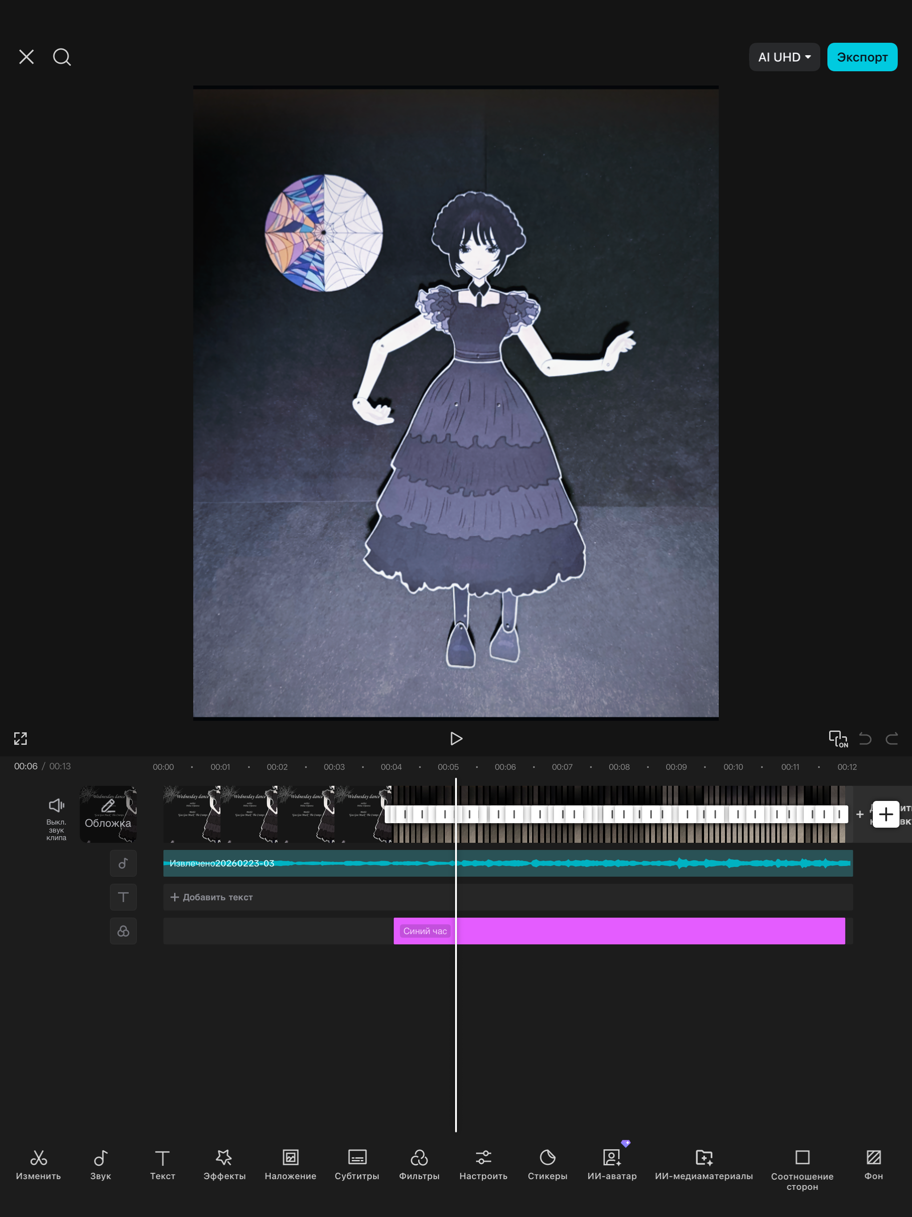Click Add text (Добавить текст) track
This screenshot has height=1217, width=912.
[x=212, y=897]
